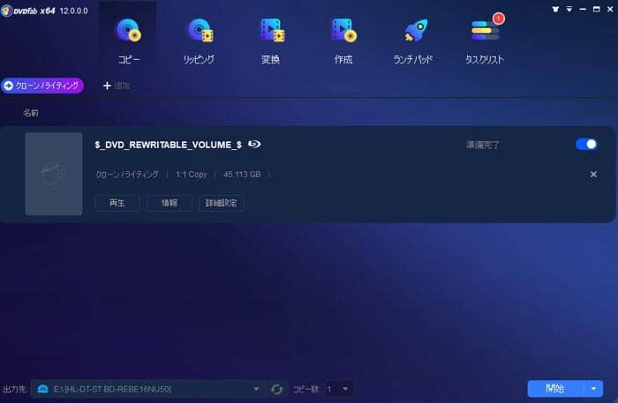Expand the arrow next to 開始 button
Image resolution: width=618 pixels, height=403 pixels.
pyautogui.click(x=593, y=389)
